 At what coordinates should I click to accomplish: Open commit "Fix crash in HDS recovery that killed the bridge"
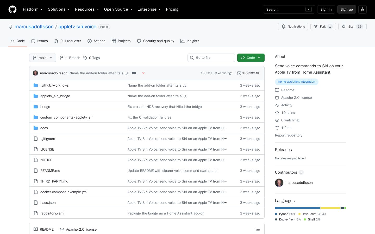click(165, 107)
